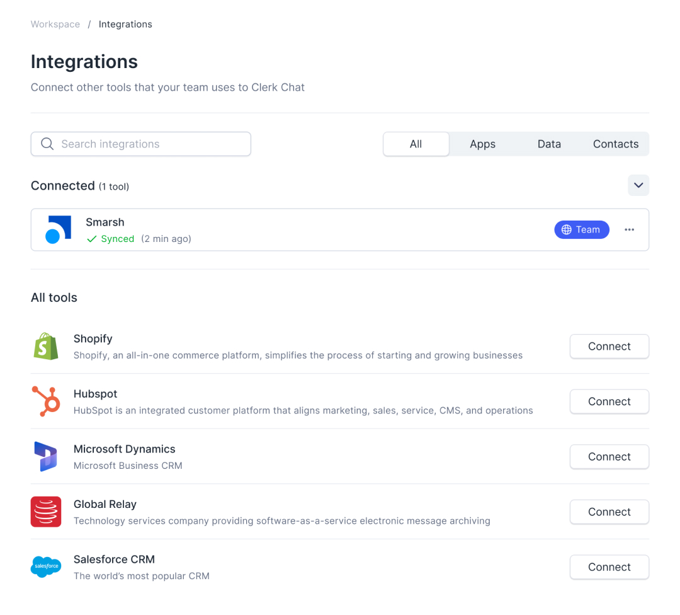Click the Smarsh tool name

click(x=105, y=222)
